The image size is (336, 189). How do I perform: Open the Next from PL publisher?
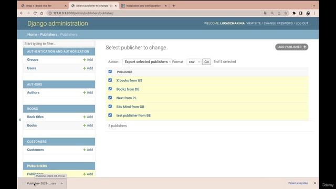click(x=127, y=98)
